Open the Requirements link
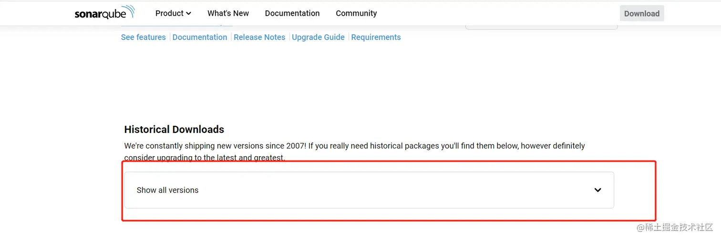 point(376,37)
